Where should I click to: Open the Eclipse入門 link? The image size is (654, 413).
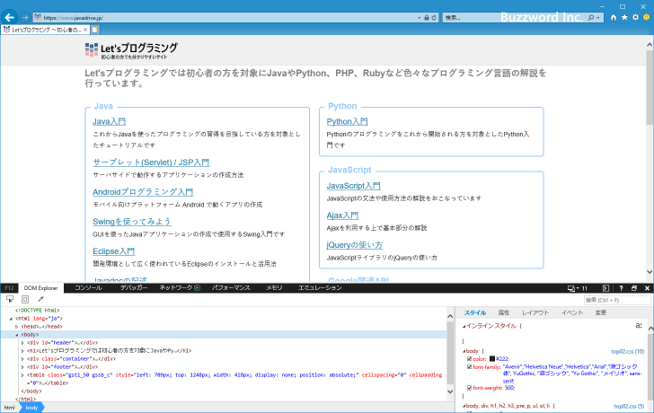[x=113, y=251]
